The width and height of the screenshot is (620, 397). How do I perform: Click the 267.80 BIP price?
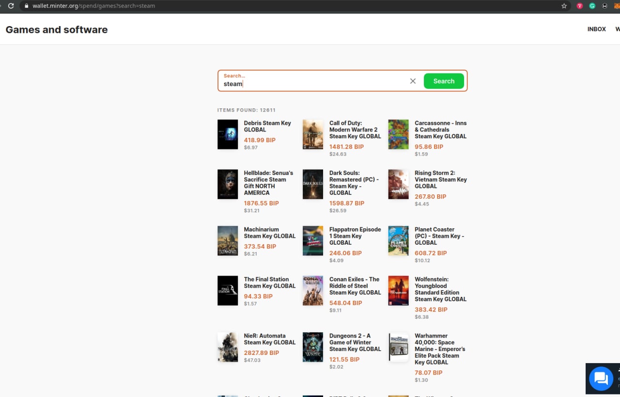(x=431, y=197)
